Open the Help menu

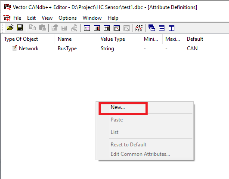coord(113,18)
